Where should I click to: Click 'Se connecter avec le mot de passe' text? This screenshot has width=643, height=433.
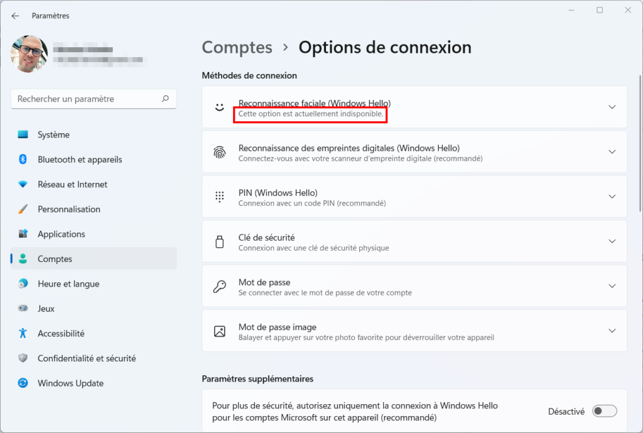(x=325, y=293)
